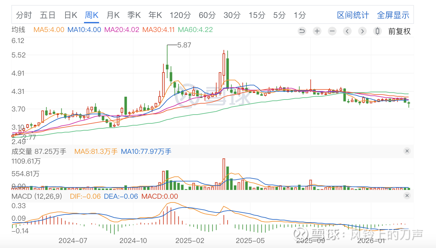
Task: Reset the chart view with the undo arrow icon
Action: point(302,31)
